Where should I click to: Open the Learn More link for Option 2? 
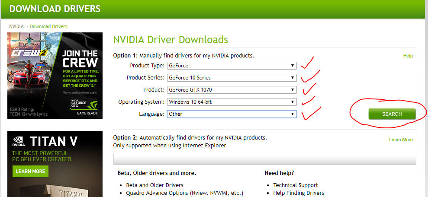point(401,140)
